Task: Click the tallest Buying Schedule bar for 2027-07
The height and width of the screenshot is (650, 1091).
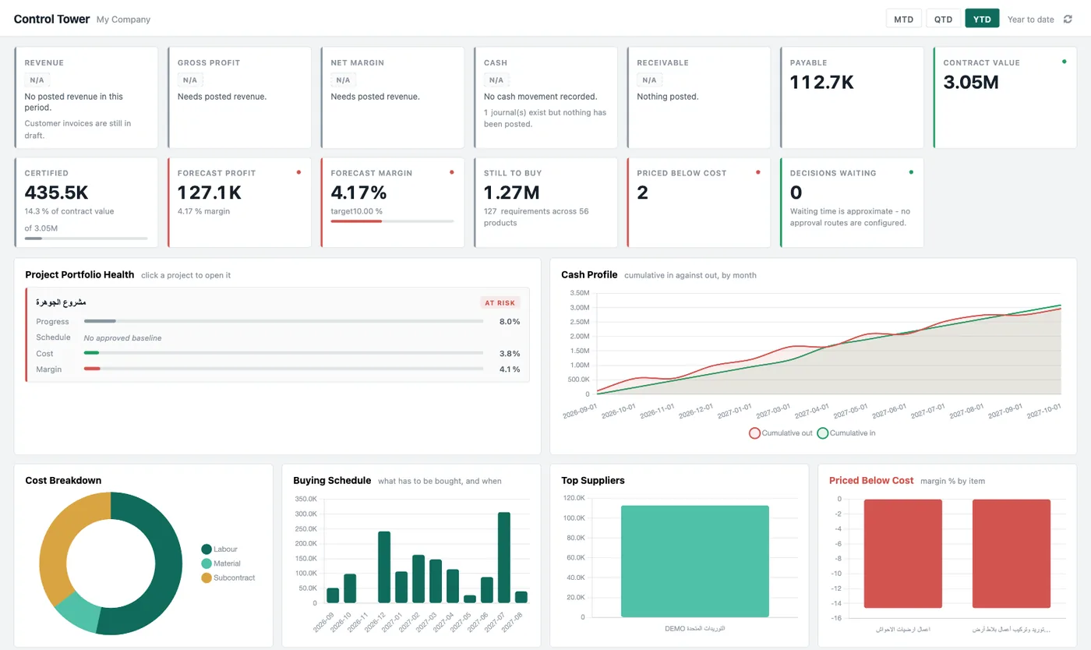Action: 504,557
